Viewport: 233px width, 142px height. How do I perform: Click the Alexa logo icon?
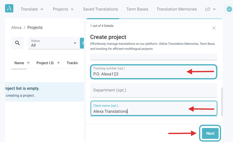(9, 8)
